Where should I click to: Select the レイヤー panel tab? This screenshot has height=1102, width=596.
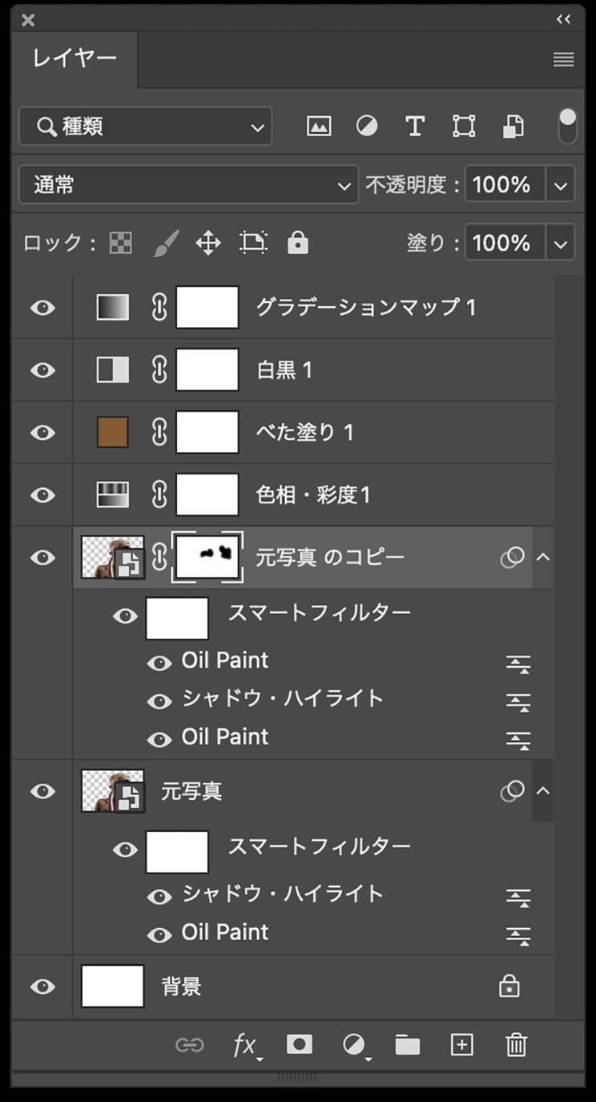(x=75, y=59)
